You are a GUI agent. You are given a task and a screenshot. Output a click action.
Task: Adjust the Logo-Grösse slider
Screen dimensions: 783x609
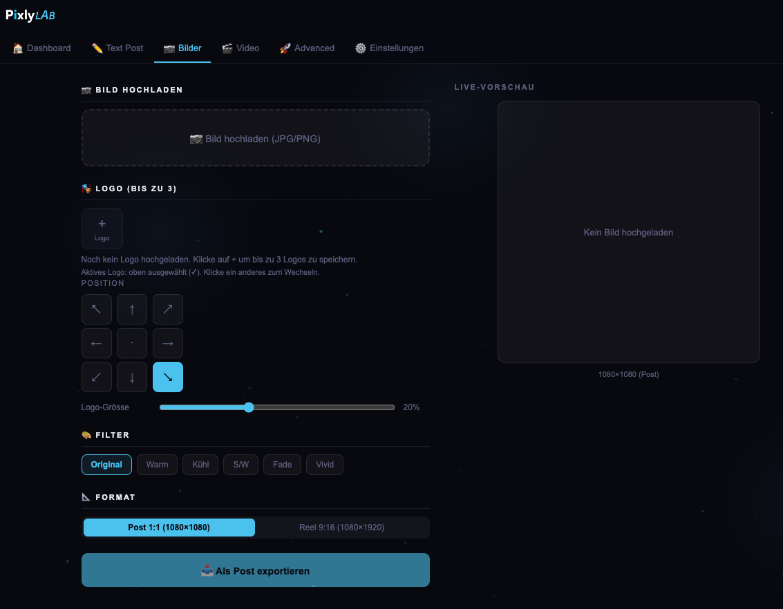point(277,407)
